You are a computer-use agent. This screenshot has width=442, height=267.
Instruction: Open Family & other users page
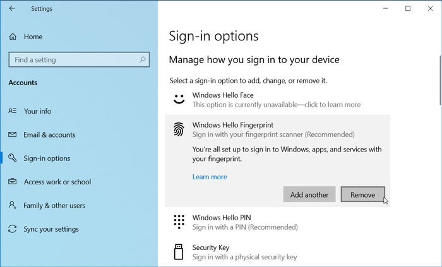pyautogui.click(x=55, y=205)
